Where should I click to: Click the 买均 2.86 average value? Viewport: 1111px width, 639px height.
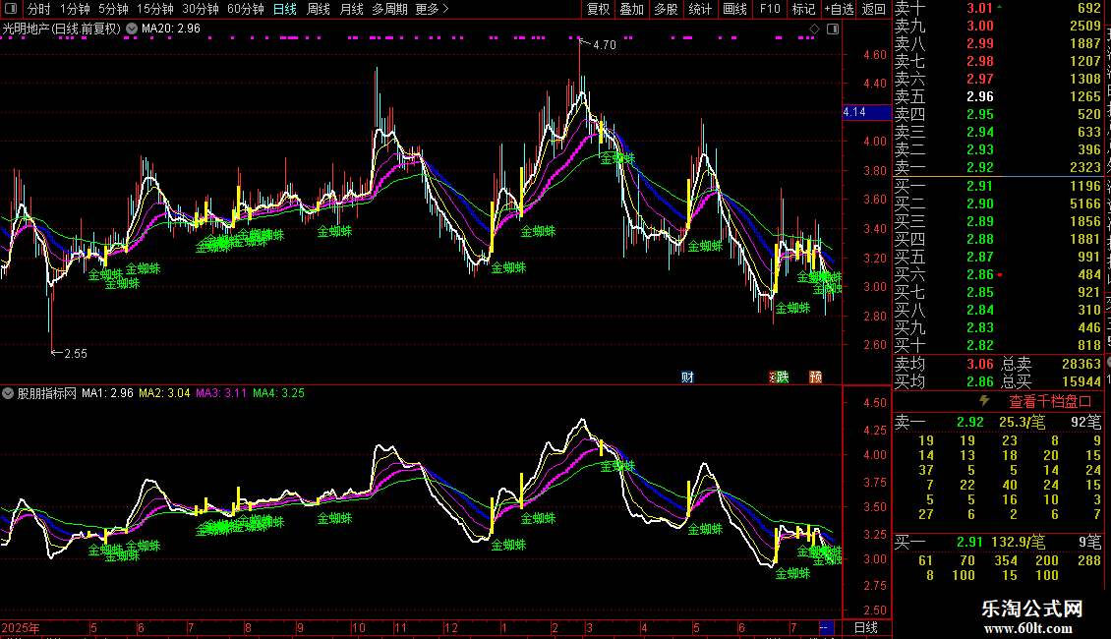click(980, 381)
